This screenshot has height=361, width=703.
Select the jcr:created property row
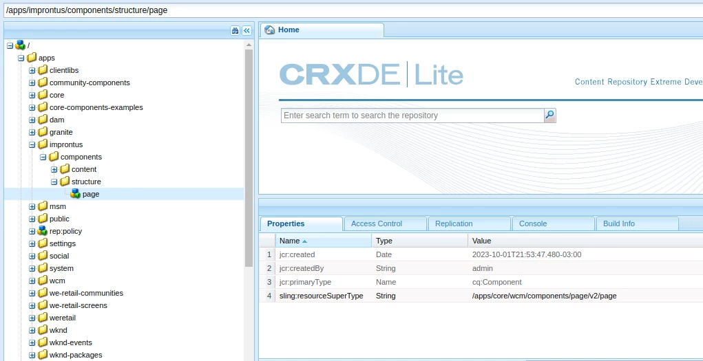[481, 254]
